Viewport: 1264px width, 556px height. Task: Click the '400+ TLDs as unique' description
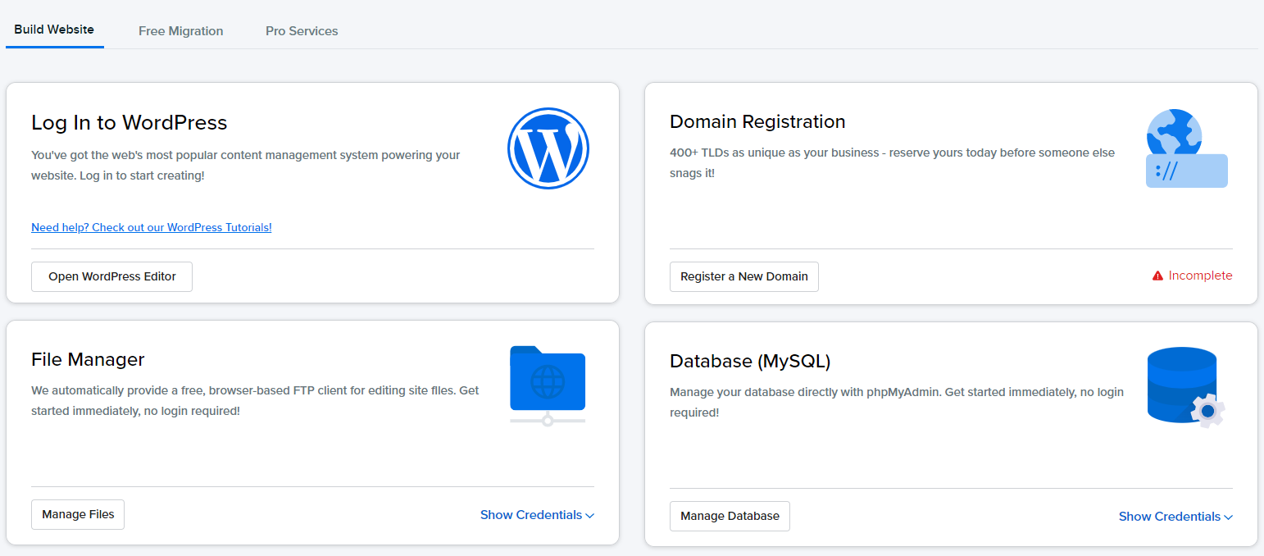point(892,162)
